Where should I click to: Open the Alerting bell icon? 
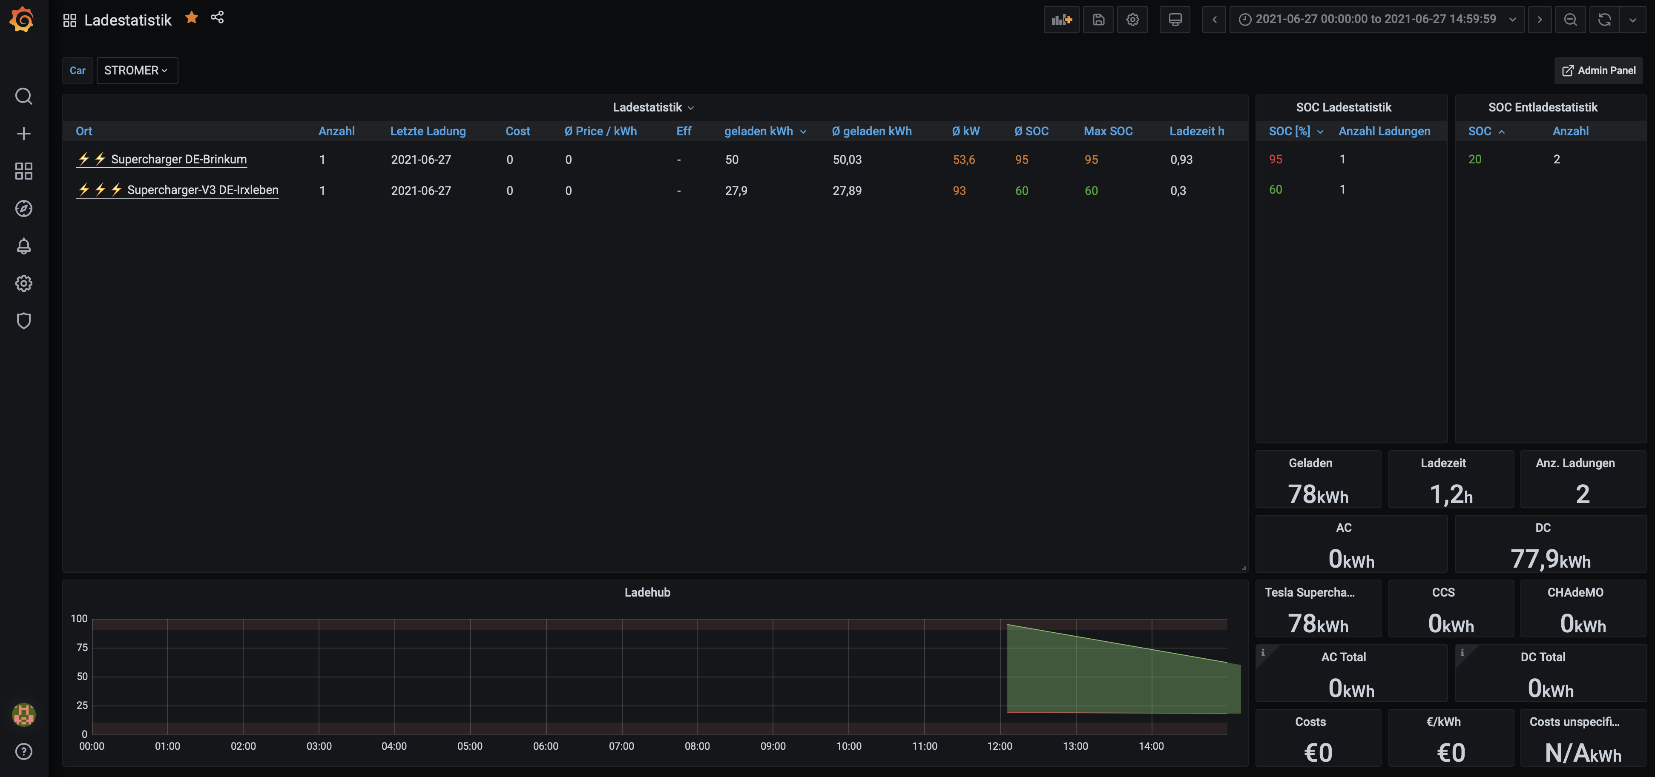click(24, 246)
